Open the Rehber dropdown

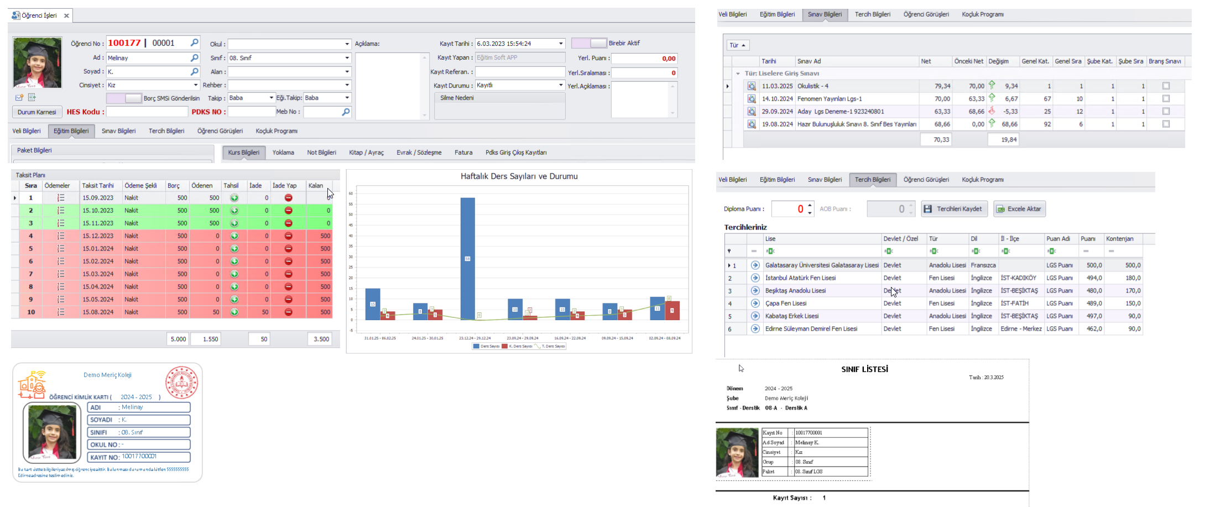[347, 85]
